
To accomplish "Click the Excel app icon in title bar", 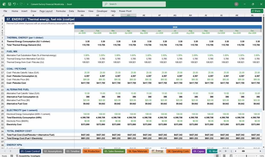I will (x=4, y=4).
